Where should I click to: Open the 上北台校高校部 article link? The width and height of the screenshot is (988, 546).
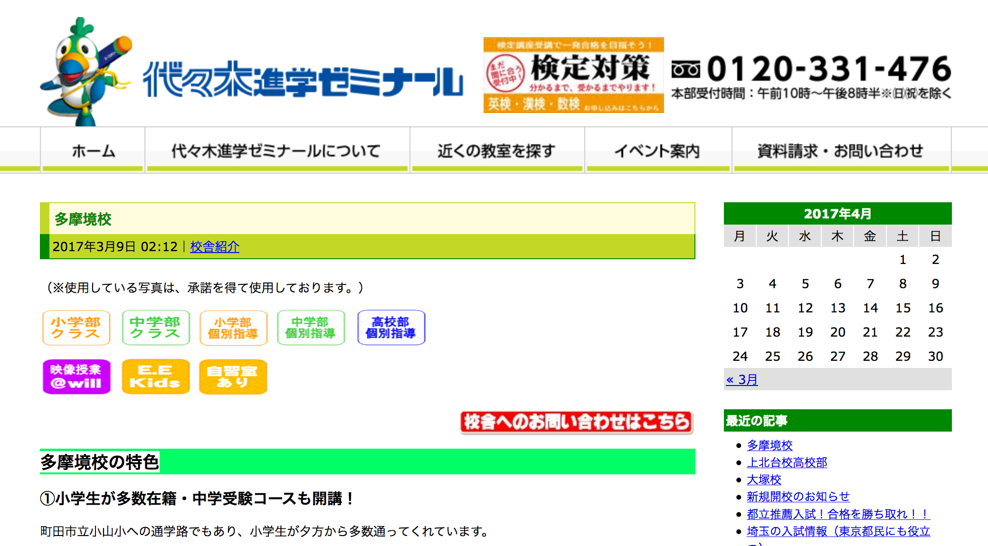click(x=787, y=462)
